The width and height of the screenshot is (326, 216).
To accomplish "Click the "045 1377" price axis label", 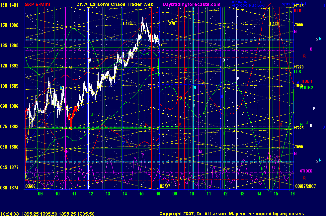I will click(9, 167).
